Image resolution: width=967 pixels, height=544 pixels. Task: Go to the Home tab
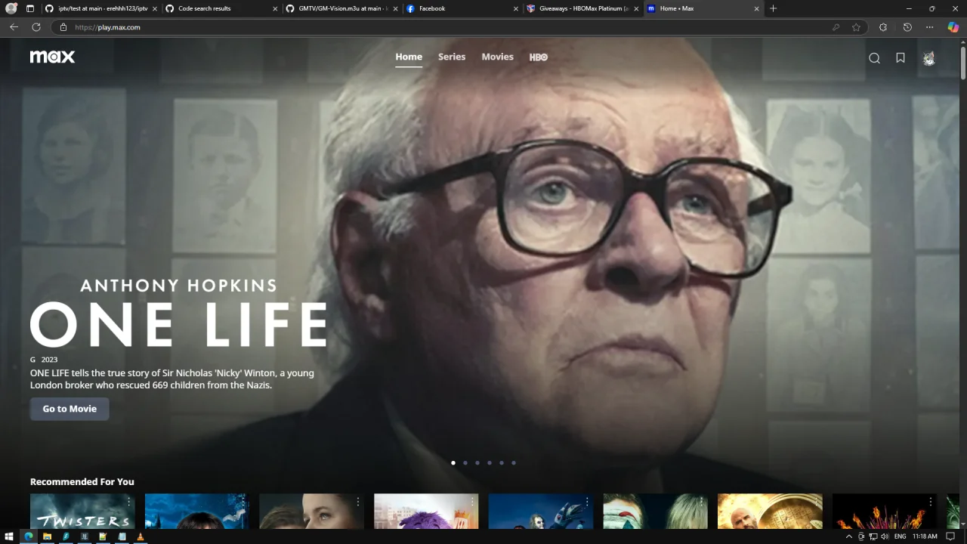tap(409, 57)
